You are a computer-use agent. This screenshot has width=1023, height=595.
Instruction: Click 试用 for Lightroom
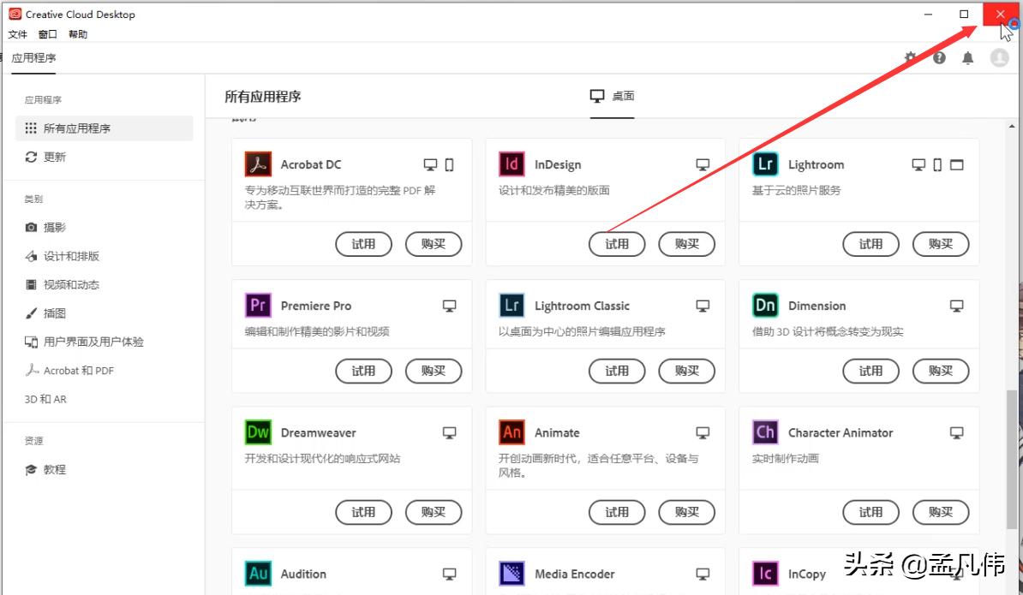[x=870, y=244]
